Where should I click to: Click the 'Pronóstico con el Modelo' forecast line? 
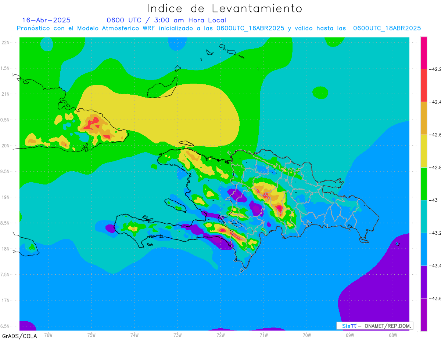point(219,28)
